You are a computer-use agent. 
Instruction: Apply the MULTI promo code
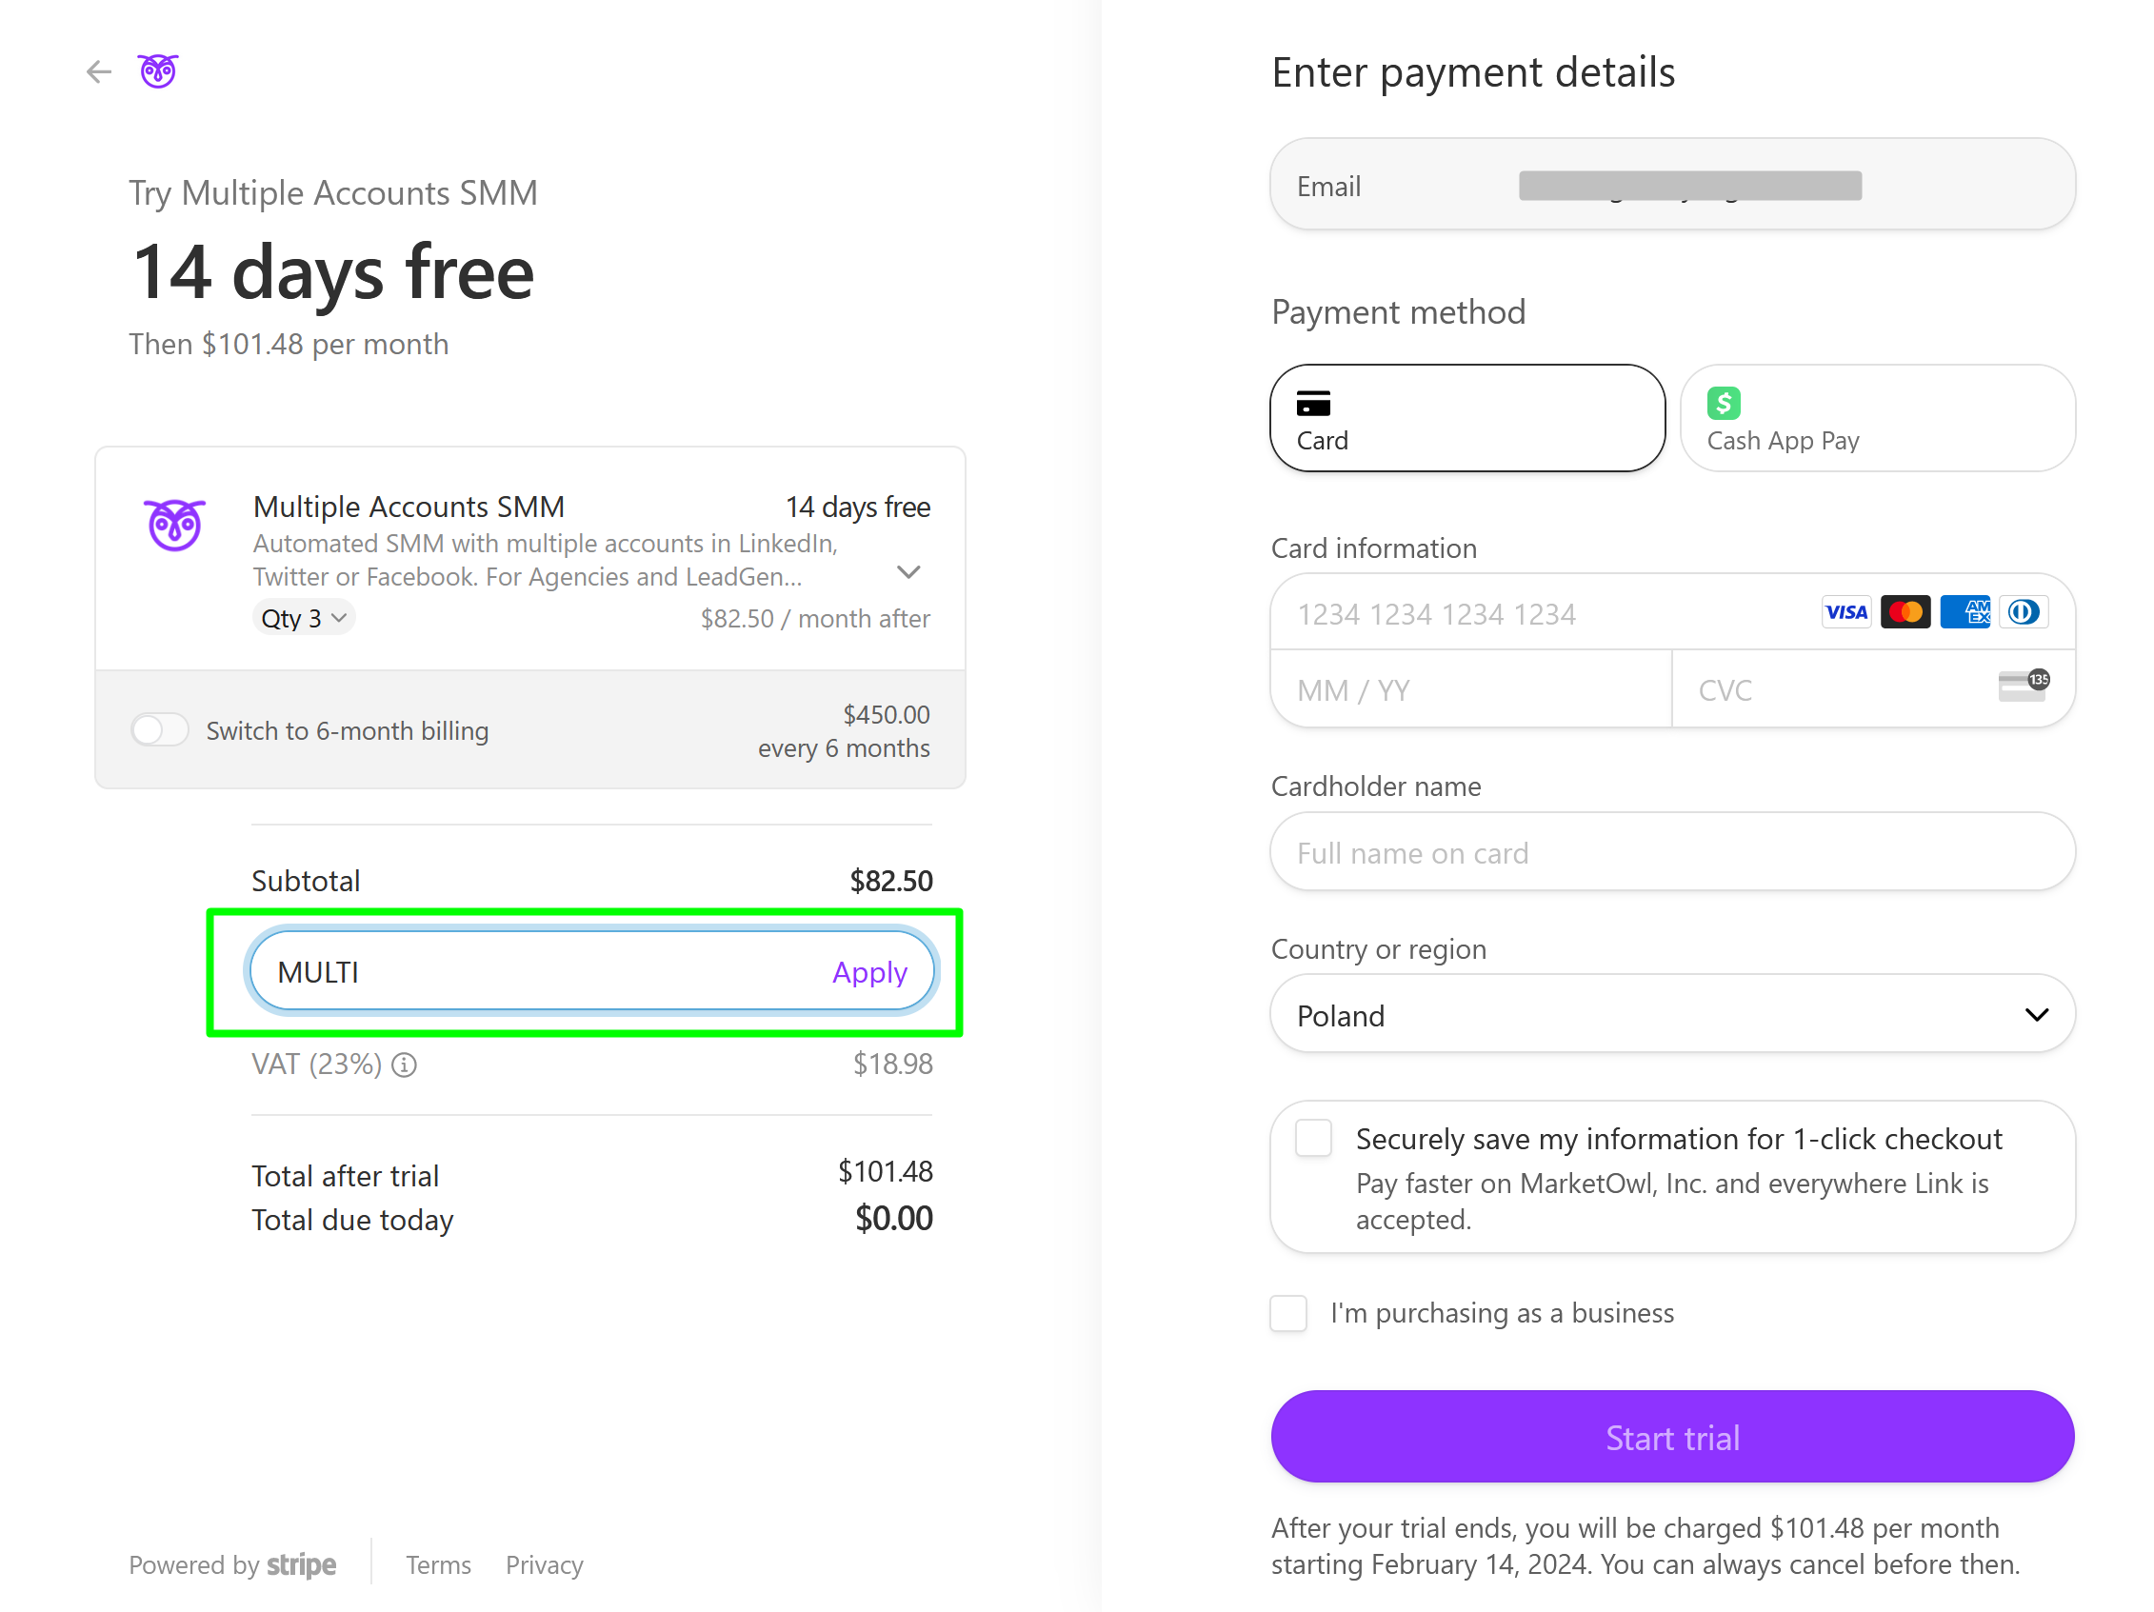coord(869,971)
